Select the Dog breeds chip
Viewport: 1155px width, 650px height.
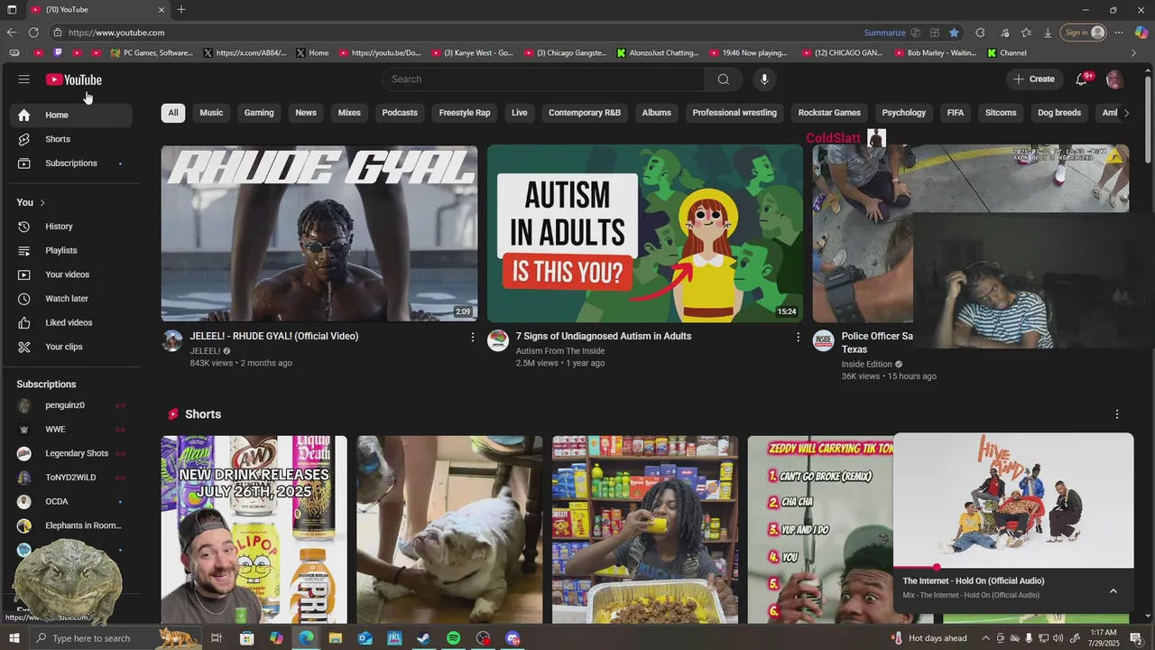1059,113
